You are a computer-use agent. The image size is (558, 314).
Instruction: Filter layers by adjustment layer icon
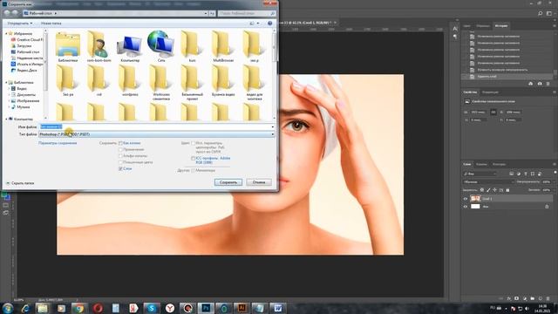519,174
